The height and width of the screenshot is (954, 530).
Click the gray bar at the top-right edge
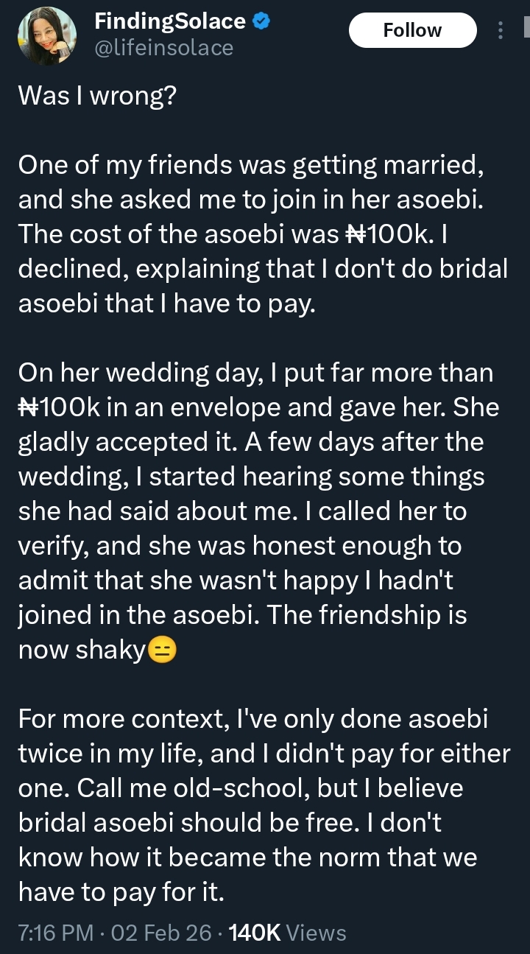tap(526, 29)
